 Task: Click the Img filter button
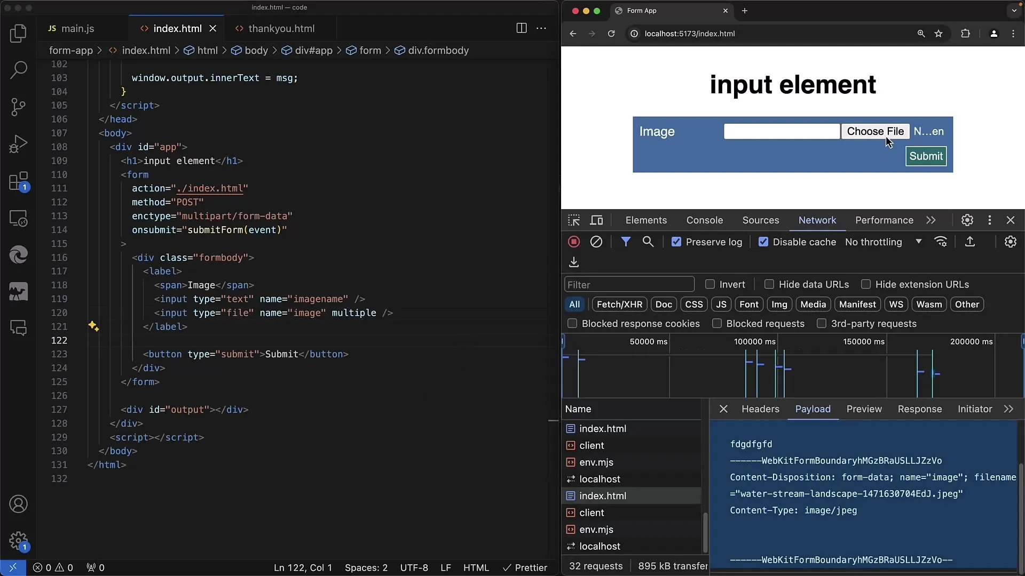778,304
